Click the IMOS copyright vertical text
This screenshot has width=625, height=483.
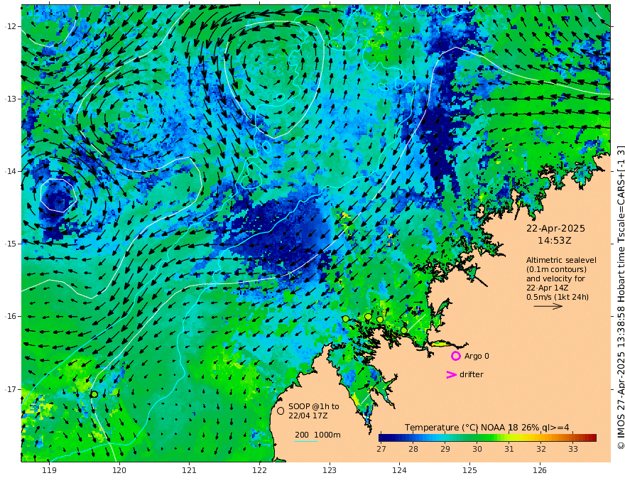[x=621, y=298]
